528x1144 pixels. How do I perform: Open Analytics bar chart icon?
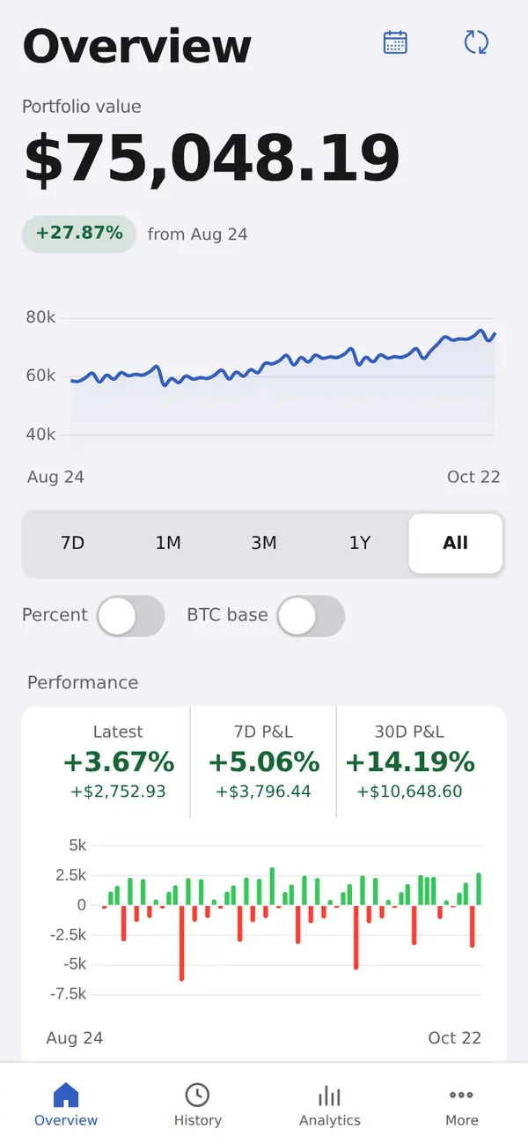coord(329,1096)
